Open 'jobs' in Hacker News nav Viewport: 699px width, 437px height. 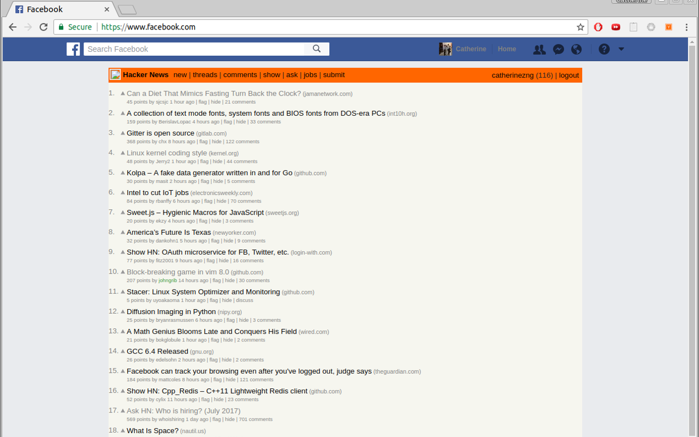coord(310,75)
